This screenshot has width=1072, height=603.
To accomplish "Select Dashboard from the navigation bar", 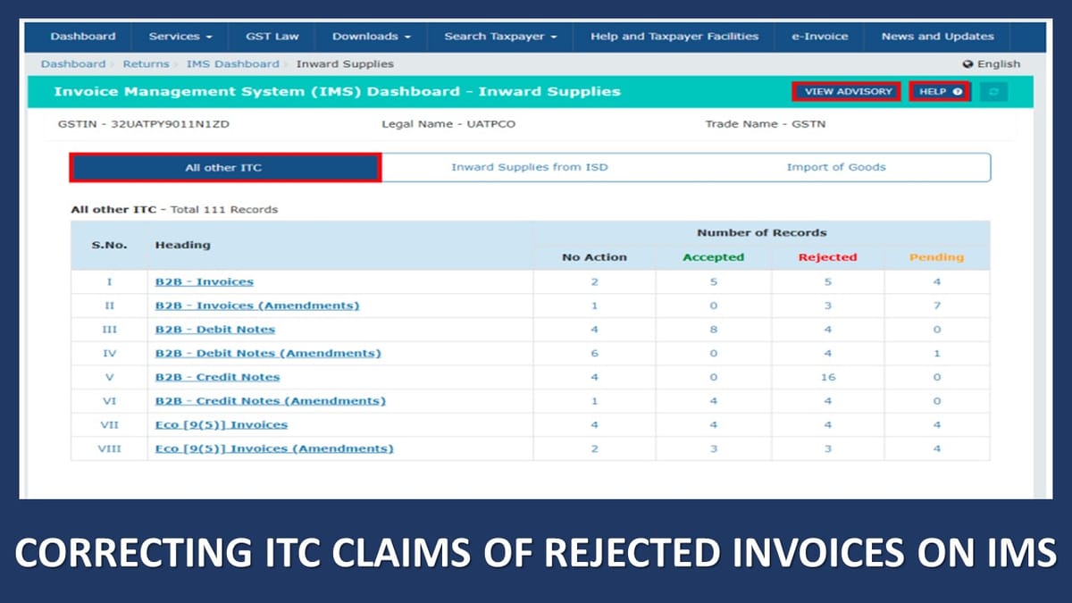I will point(84,37).
